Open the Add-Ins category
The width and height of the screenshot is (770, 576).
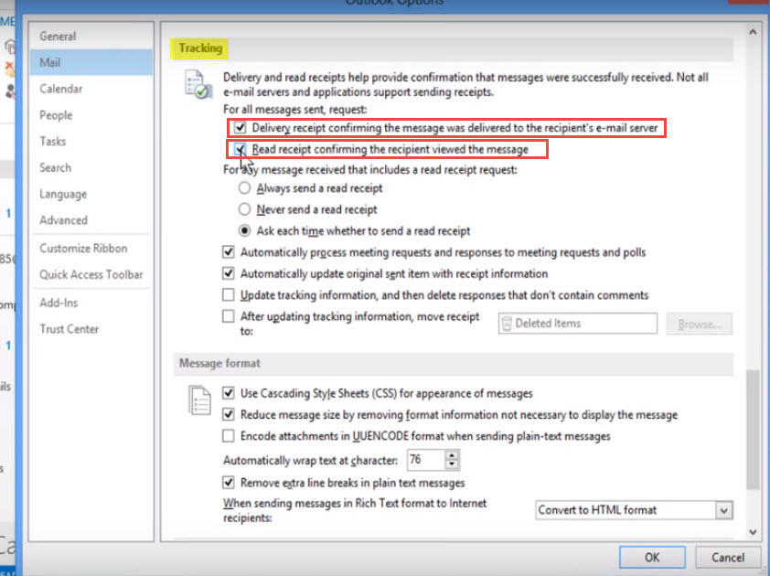pos(59,303)
